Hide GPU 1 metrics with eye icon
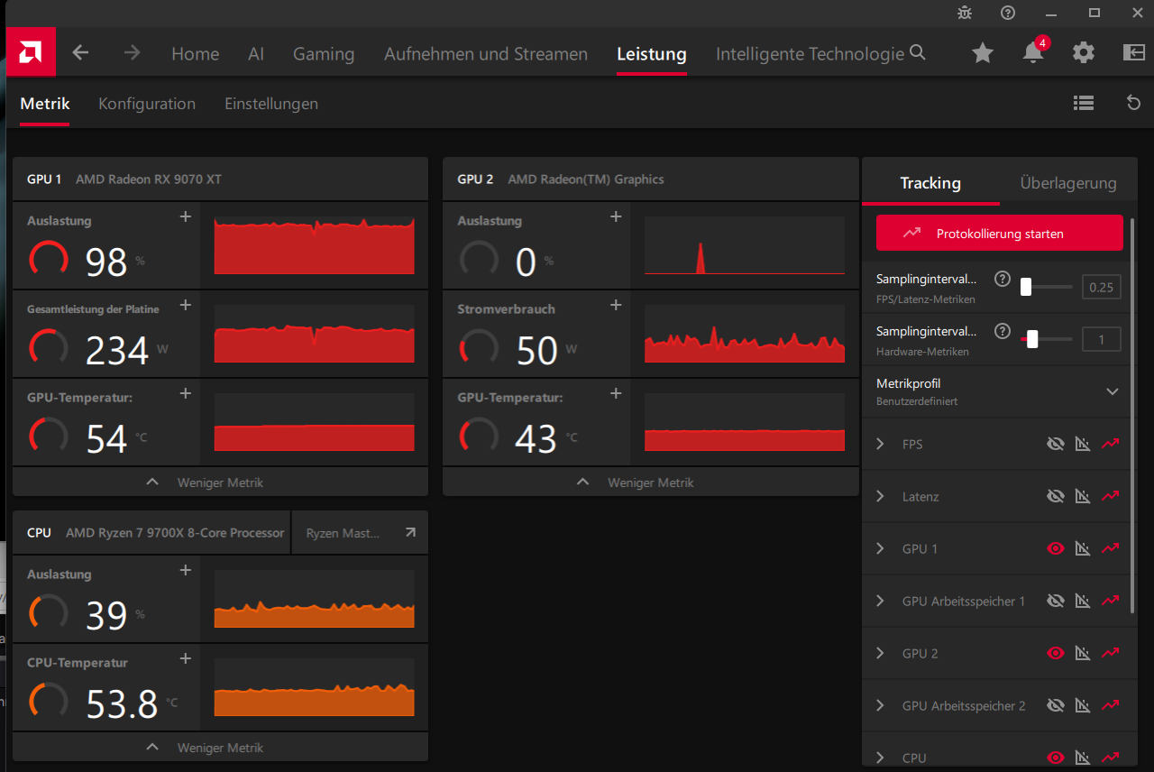 [x=1056, y=548]
